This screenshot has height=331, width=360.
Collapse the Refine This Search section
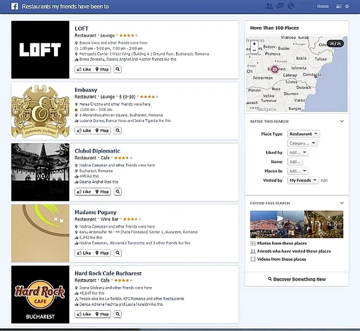pyautogui.click(x=342, y=122)
